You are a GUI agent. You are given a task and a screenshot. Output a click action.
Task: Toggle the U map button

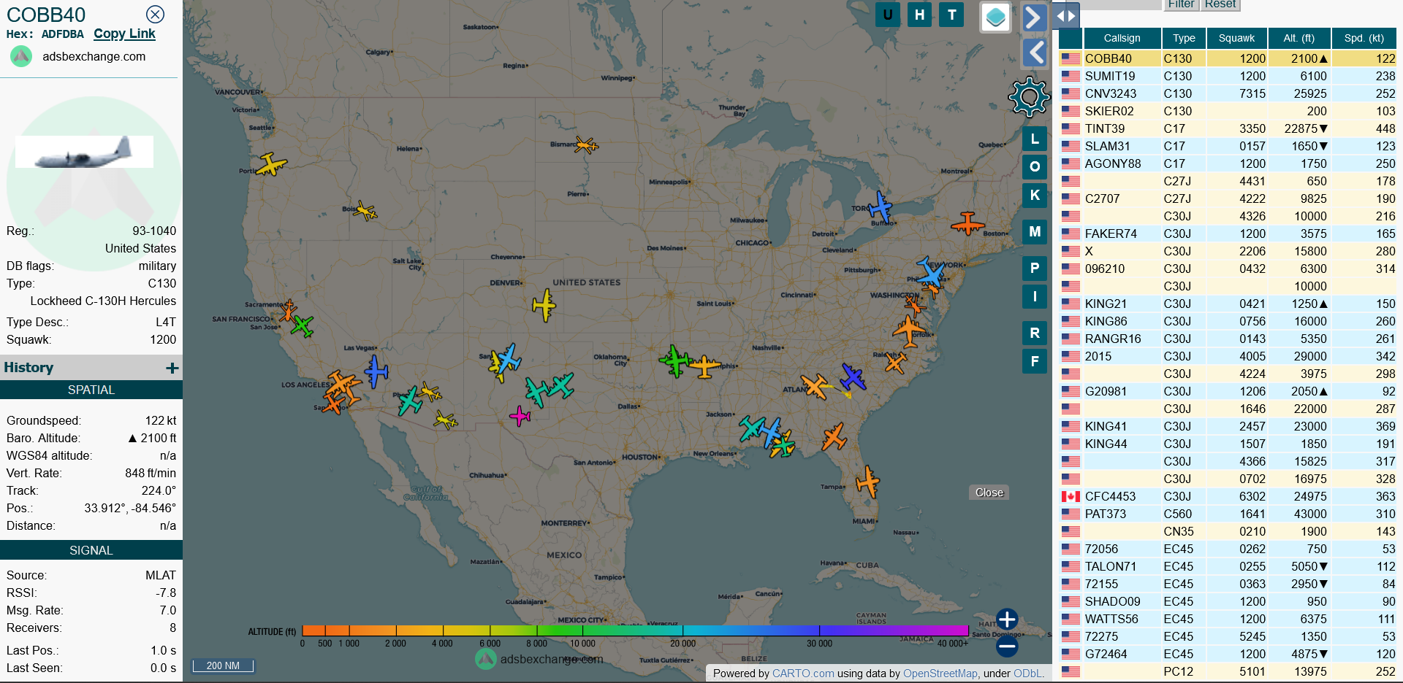point(888,15)
